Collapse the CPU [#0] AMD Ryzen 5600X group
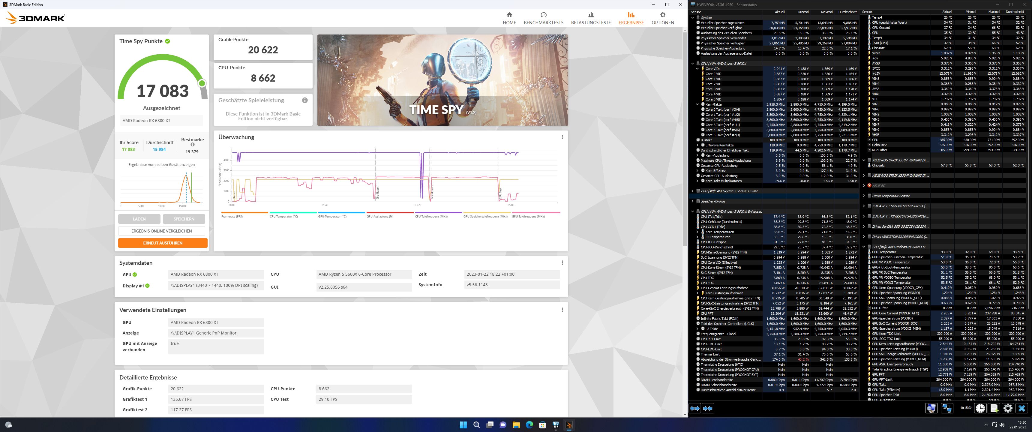This screenshot has height=432, width=1032. pos(692,63)
